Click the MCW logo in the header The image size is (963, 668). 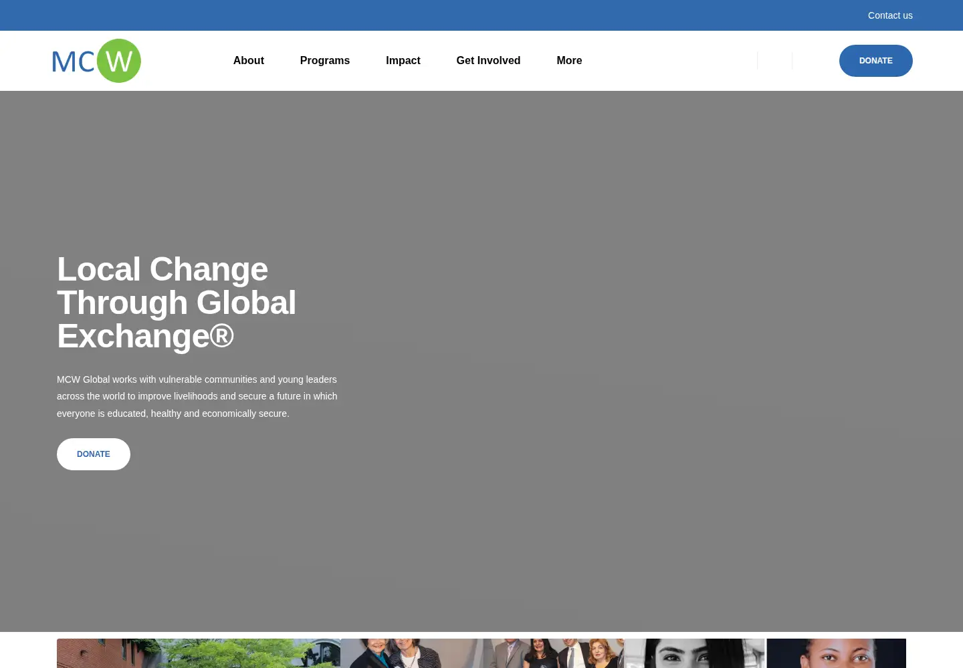96,61
